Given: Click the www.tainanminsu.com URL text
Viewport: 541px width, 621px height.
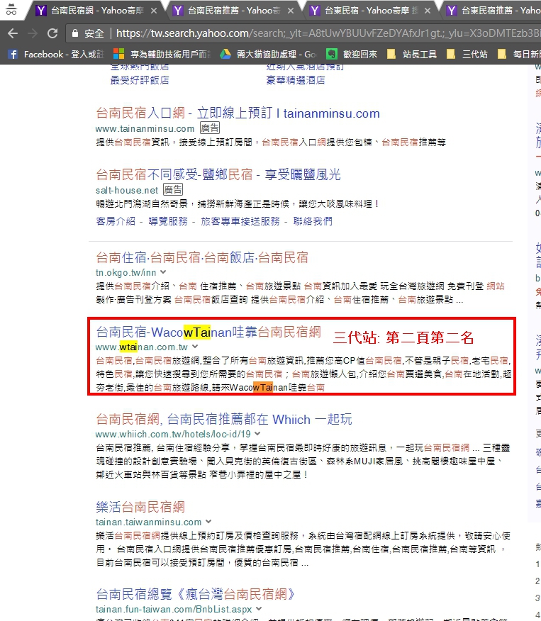Looking at the screenshot, I should coord(145,129).
